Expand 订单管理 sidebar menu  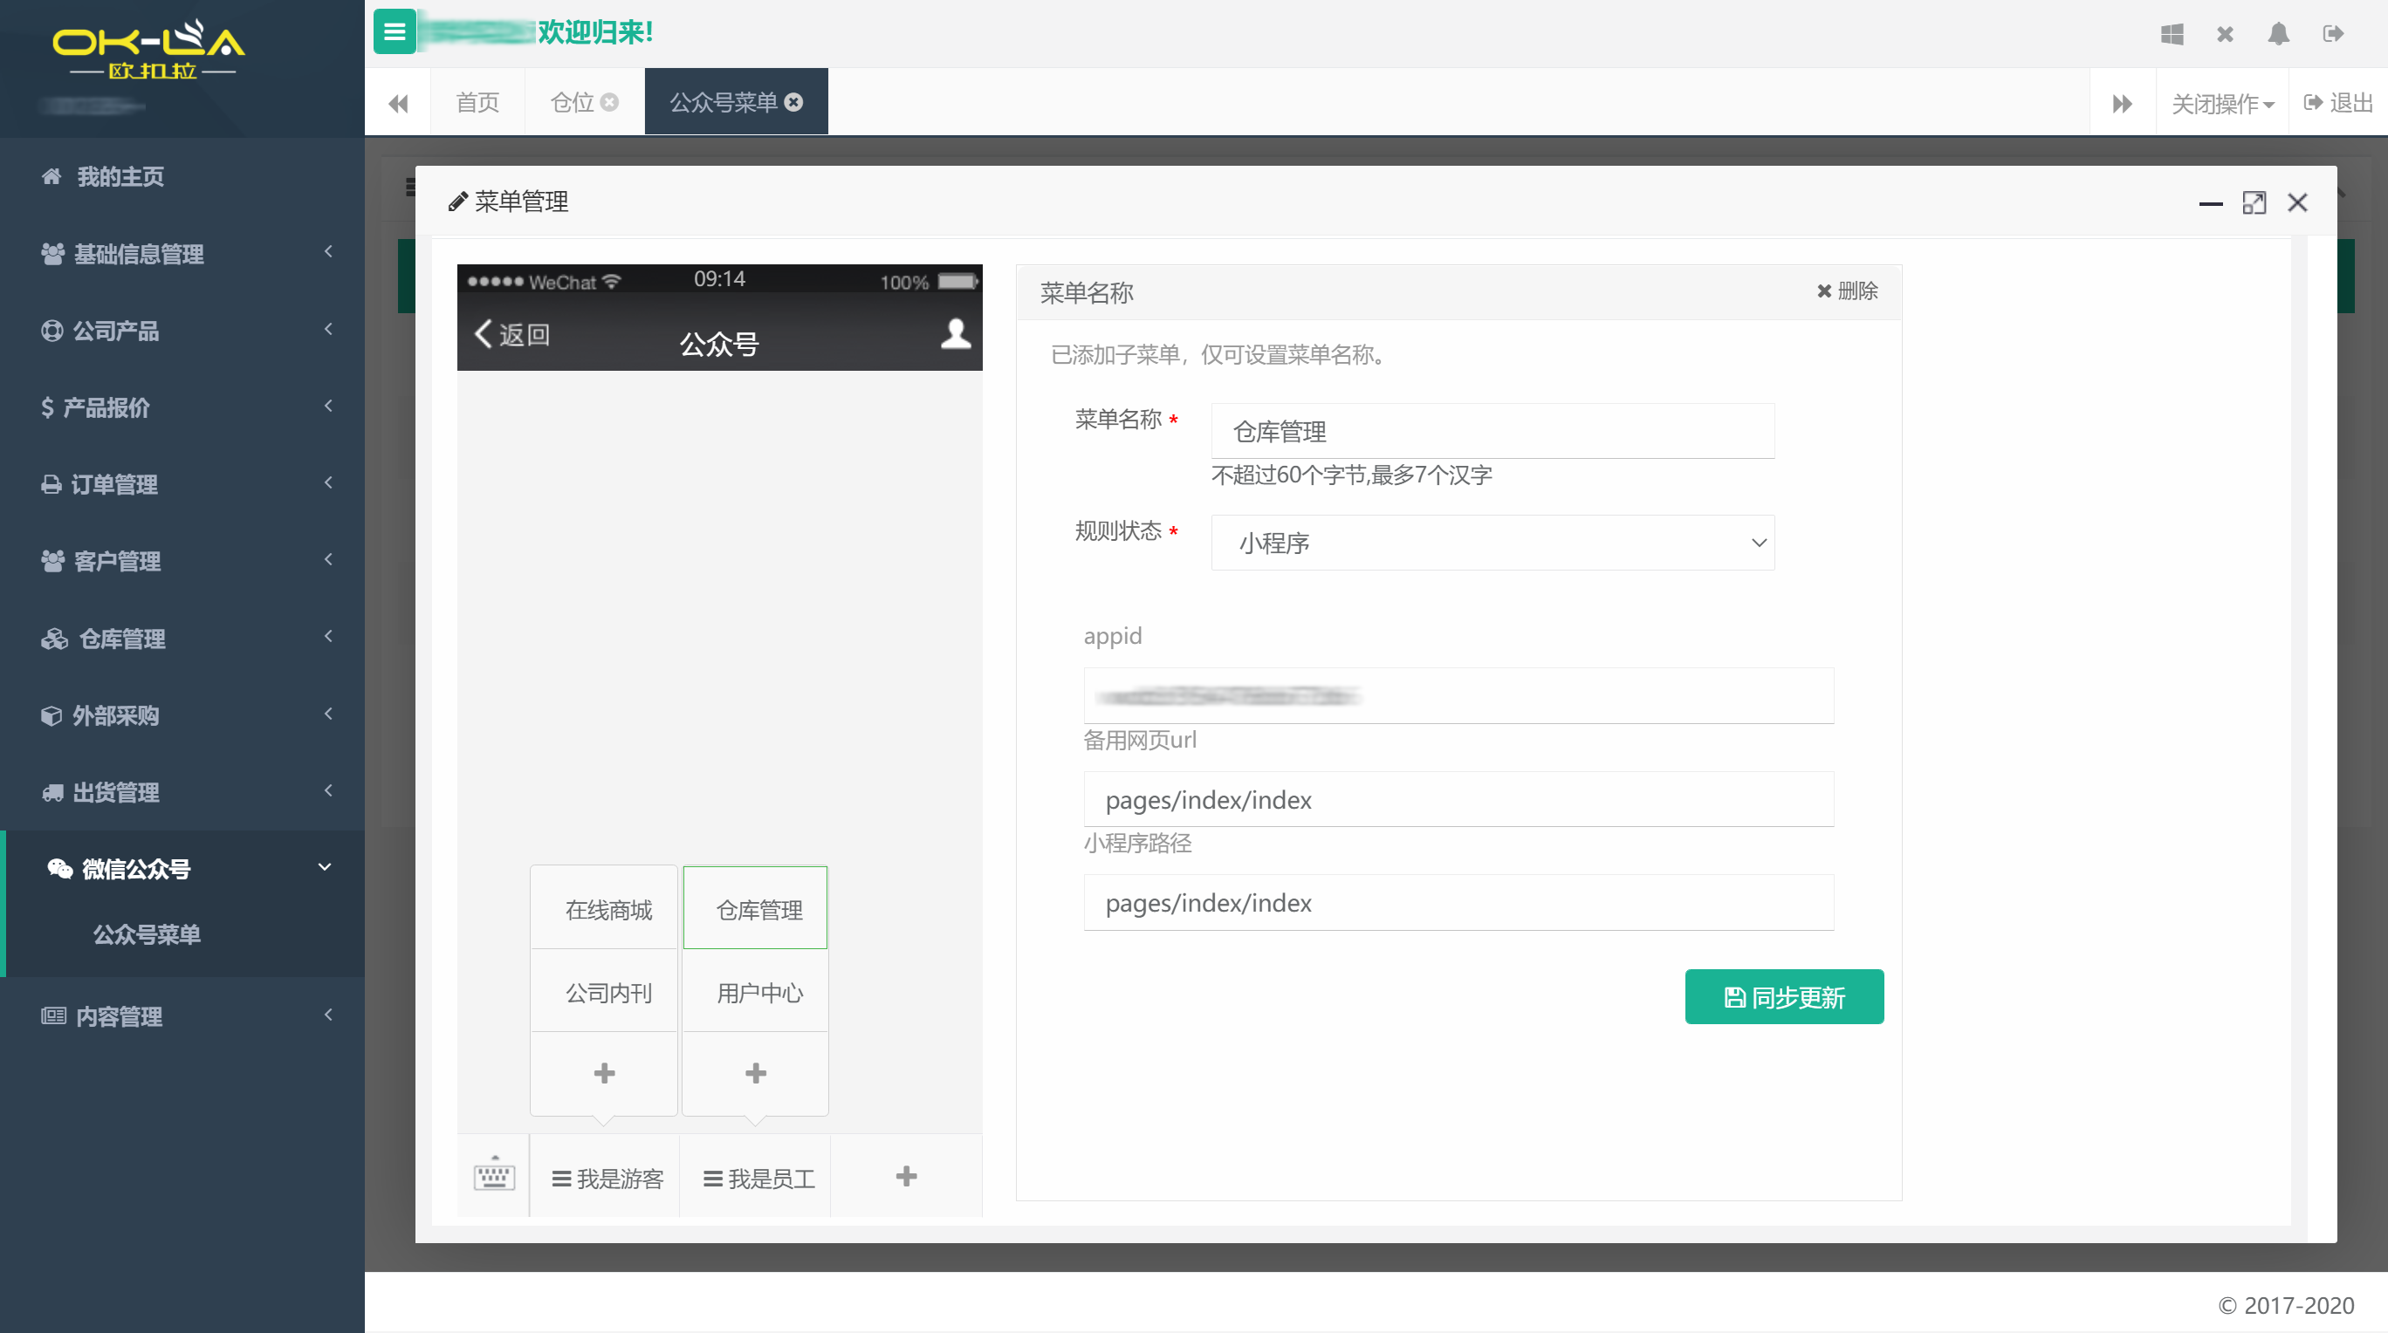point(182,484)
